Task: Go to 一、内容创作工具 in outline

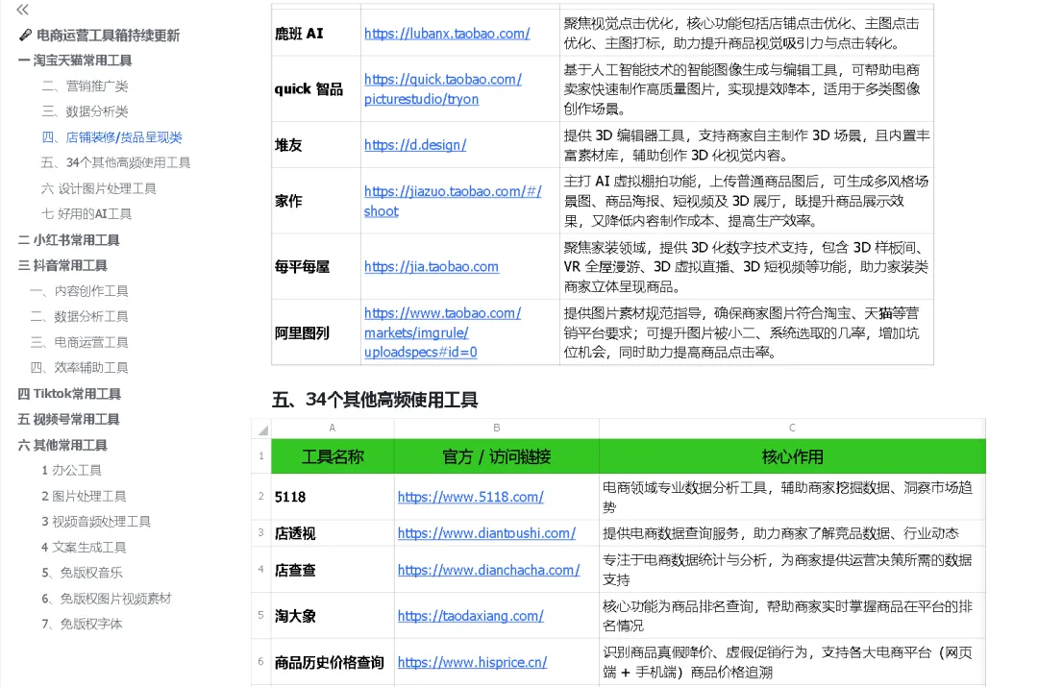Action: [x=80, y=291]
